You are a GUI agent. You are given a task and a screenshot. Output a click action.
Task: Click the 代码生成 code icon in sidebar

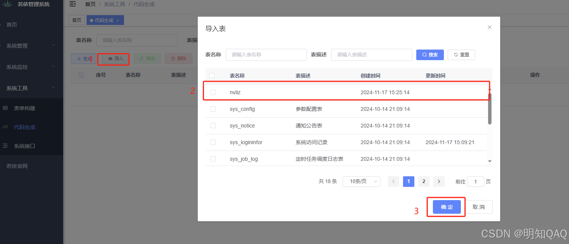point(5,127)
